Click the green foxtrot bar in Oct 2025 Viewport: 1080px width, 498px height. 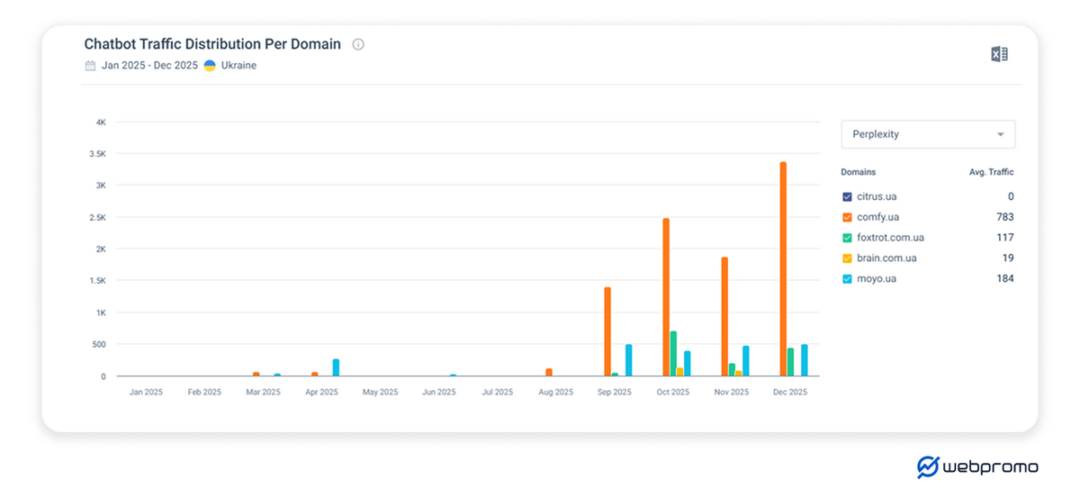(x=673, y=354)
